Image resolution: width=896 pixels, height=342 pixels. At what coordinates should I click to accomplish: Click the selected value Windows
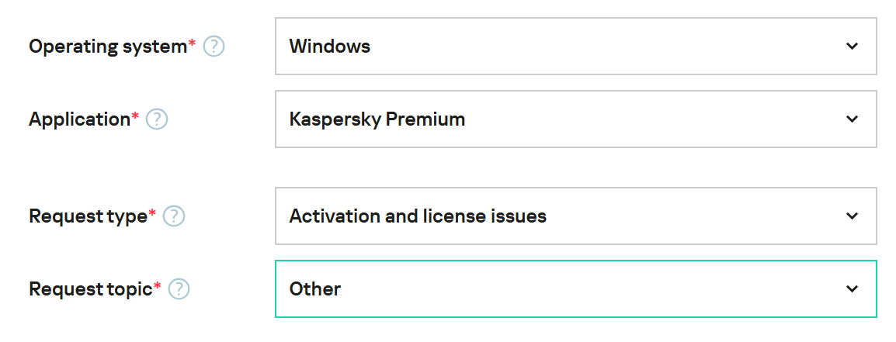tap(329, 47)
